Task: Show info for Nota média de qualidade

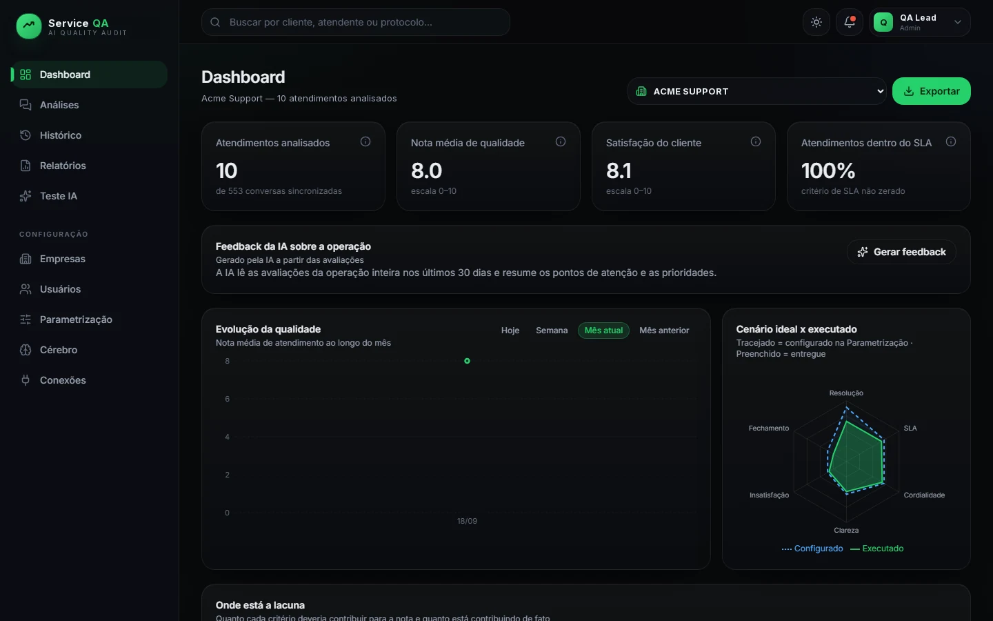Action: (561, 141)
